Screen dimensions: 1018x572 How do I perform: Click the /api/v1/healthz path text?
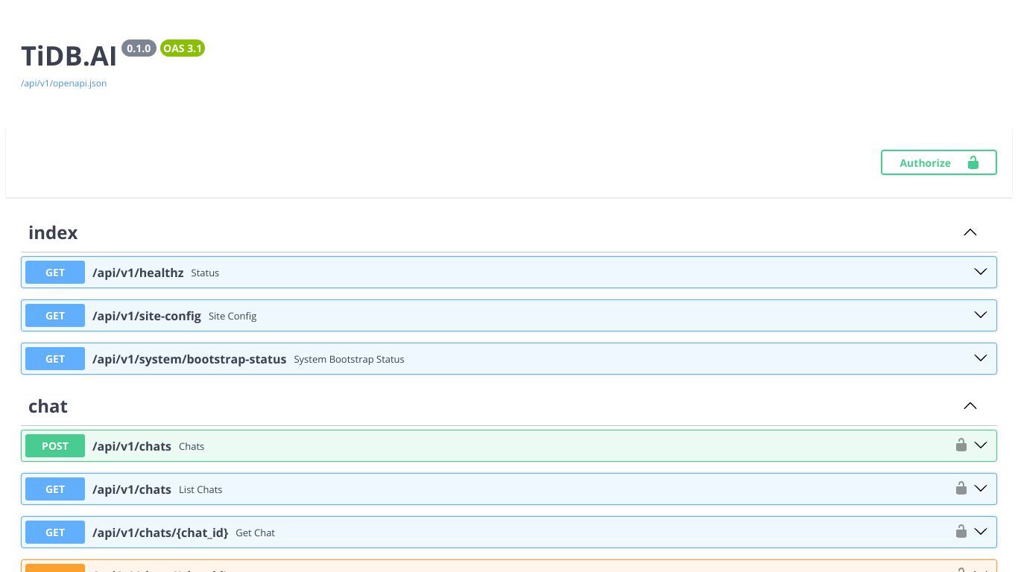click(138, 273)
